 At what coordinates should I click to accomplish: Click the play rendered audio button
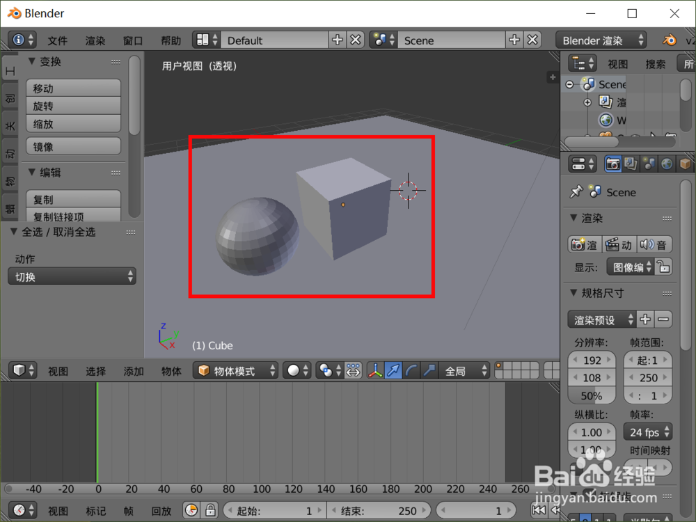[x=654, y=244]
